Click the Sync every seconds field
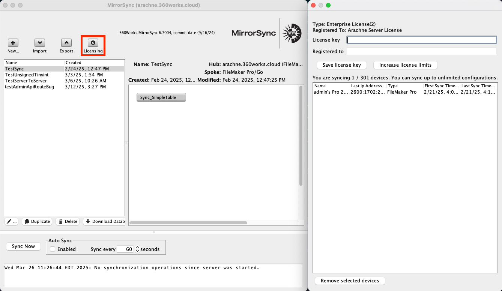Viewport: 502px width, 291px height. [x=125, y=249]
